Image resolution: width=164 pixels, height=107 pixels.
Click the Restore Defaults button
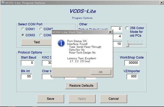81,86
